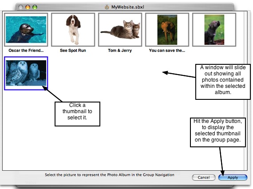Image resolution: width=253 pixels, height=189 pixels.
Task: Select the spaniel dog thumbnail
Action: pos(73,30)
